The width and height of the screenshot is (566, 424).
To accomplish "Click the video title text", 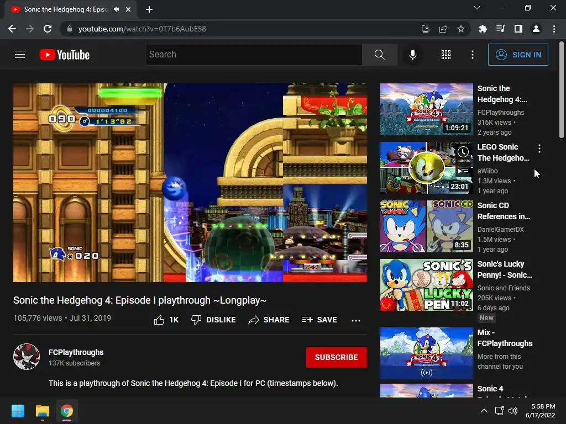I will (140, 300).
